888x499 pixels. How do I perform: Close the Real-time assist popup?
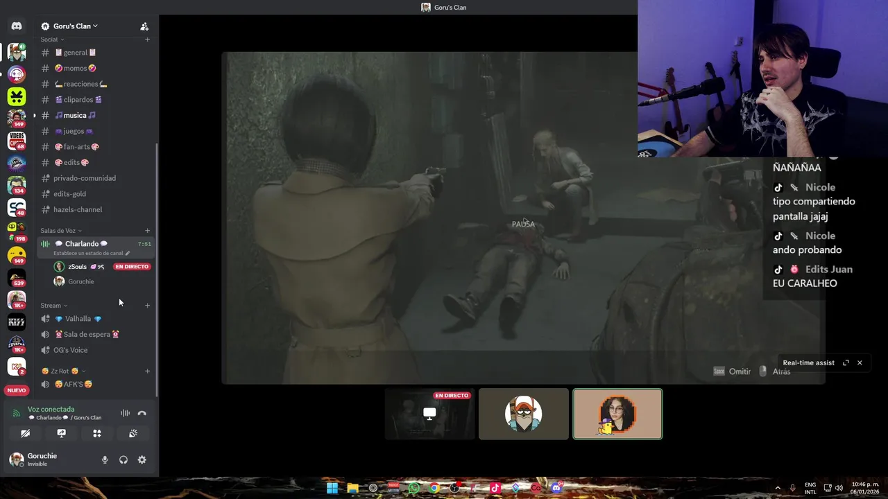click(x=860, y=362)
